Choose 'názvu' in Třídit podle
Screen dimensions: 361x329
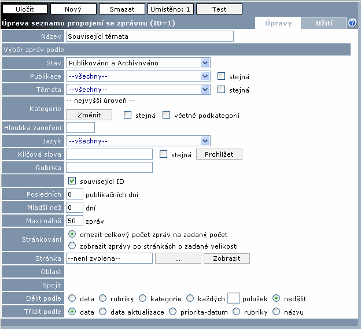(x=277, y=312)
